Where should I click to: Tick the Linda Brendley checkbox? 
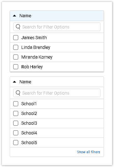point(16,47)
